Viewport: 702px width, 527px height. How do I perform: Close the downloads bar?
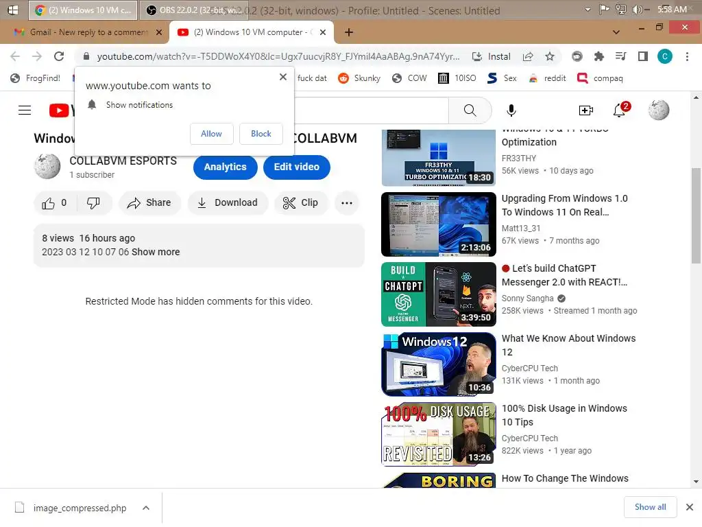coord(690,507)
